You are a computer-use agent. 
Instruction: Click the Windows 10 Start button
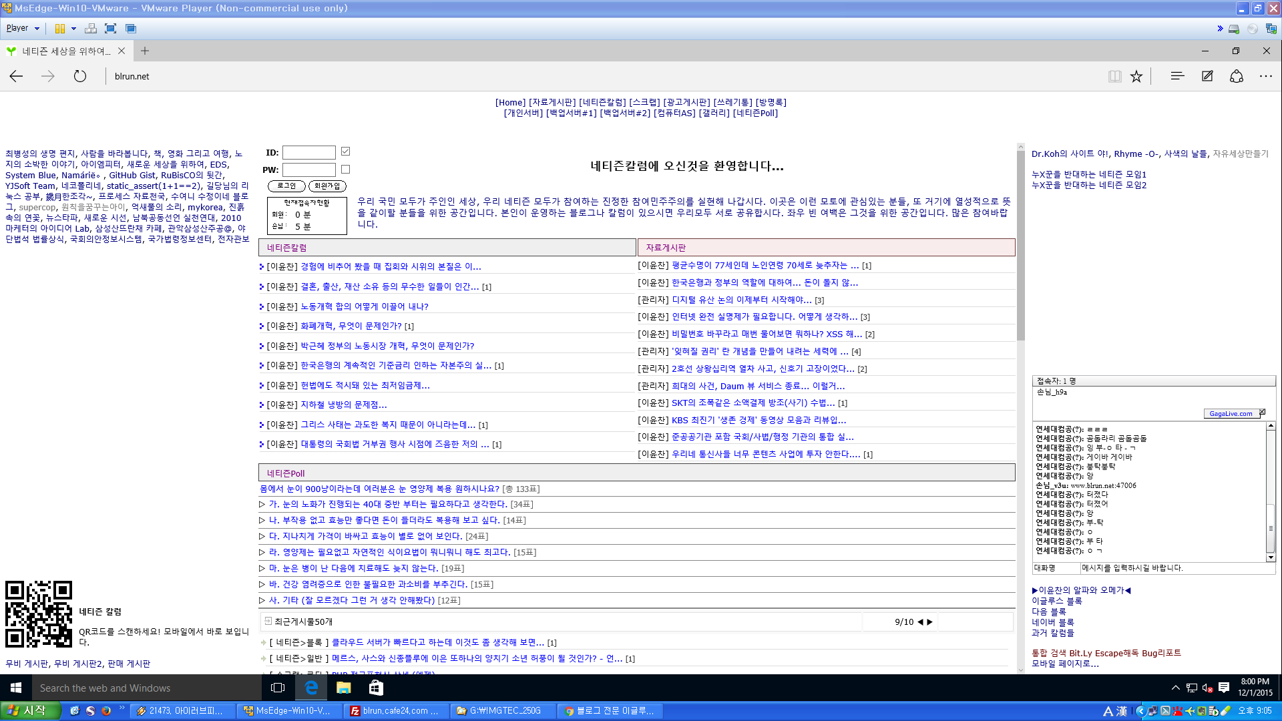[16, 688]
